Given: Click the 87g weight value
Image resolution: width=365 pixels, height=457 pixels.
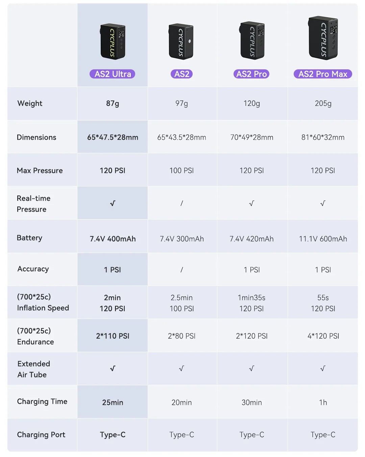Looking at the screenshot, I should click(x=113, y=104).
